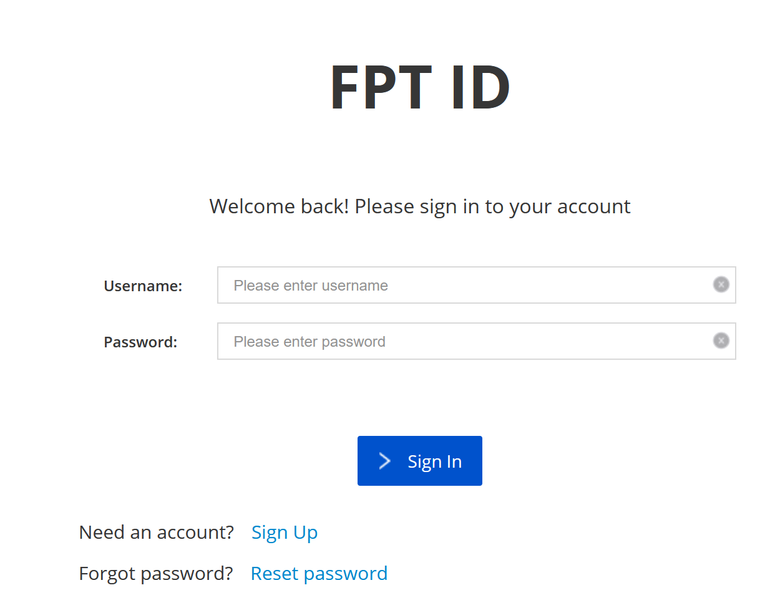770x608 pixels.
Task: Click the Username label
Action: point(143,286)
